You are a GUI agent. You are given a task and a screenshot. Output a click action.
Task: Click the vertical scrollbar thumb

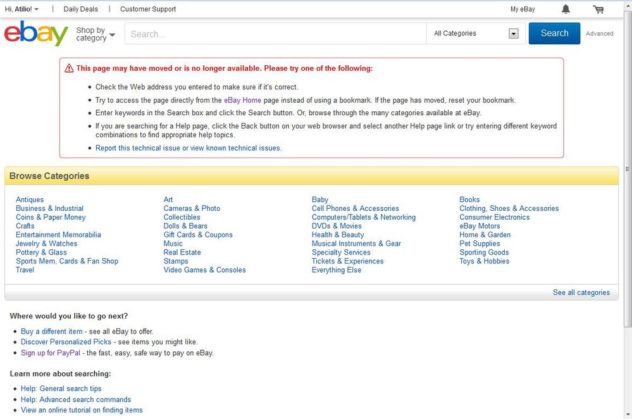click(x=628, y=169)
